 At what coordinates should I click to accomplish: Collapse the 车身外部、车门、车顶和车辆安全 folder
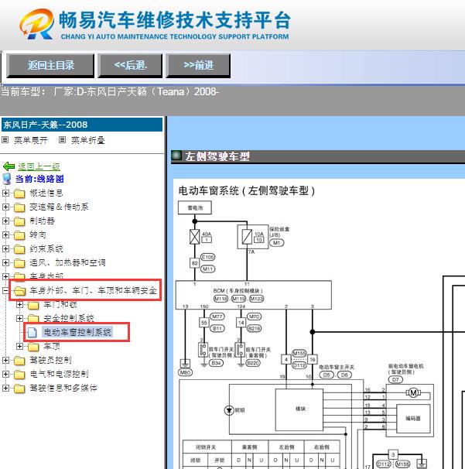click(5, 290)
